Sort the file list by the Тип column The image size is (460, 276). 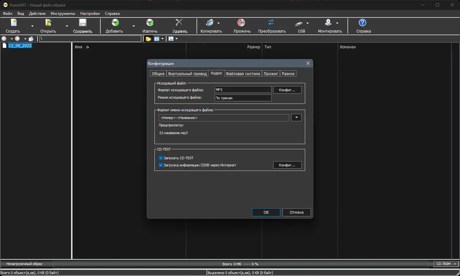(300, 47)
